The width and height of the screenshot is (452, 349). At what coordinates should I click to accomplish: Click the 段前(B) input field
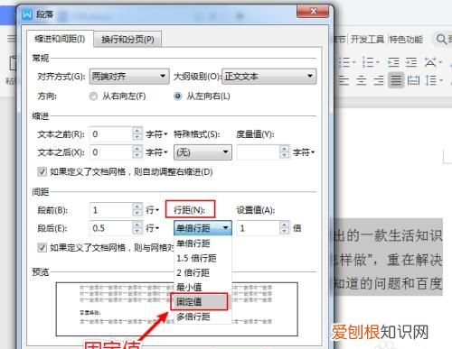(x=111, y=210)
